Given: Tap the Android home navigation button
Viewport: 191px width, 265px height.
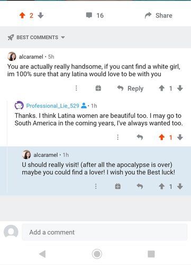Looking at the screenshot, I should coord(97,254).
